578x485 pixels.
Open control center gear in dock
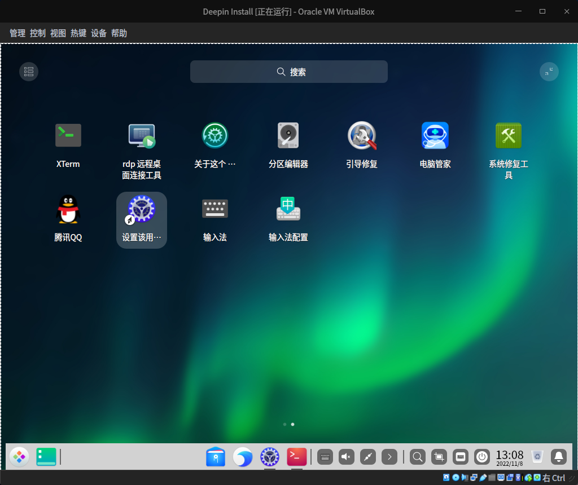tap(270, 457)
